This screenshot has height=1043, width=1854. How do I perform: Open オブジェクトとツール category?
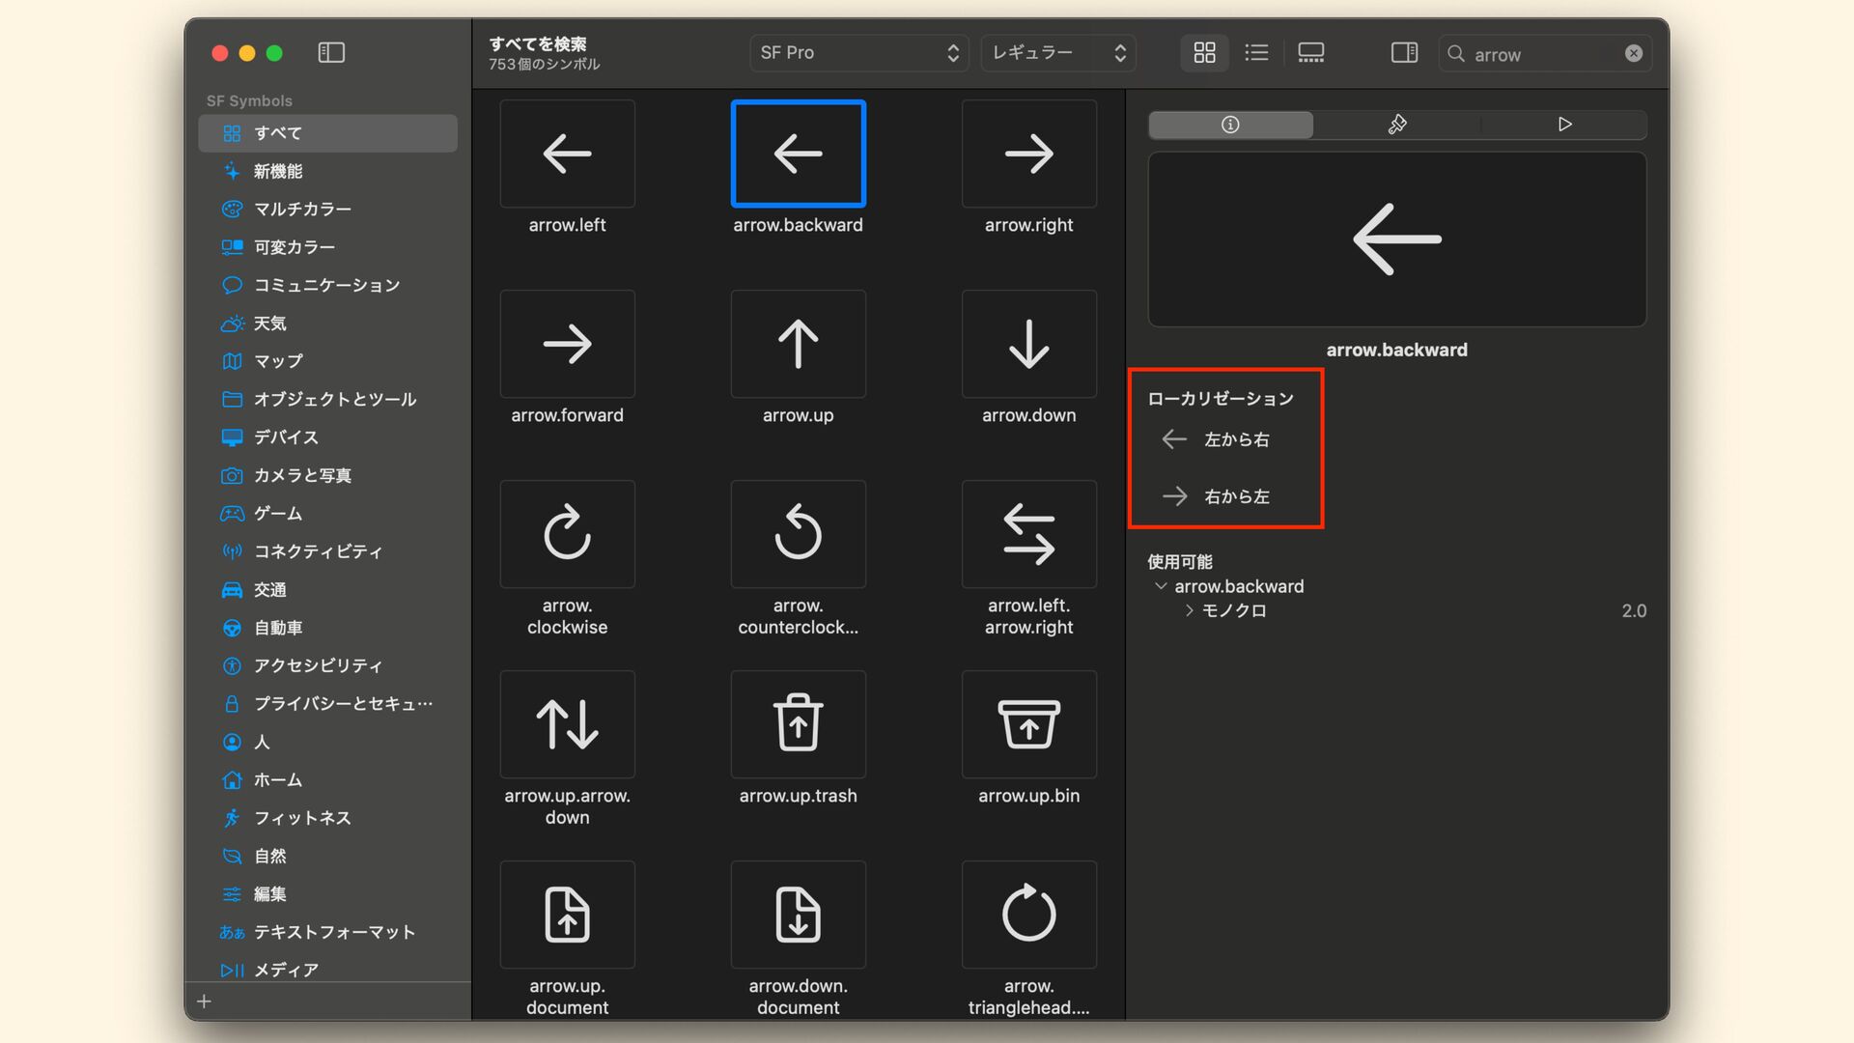point(327,400)
